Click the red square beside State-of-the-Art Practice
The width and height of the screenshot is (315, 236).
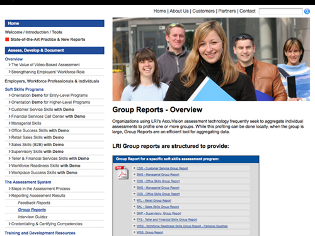click(7, 39)
